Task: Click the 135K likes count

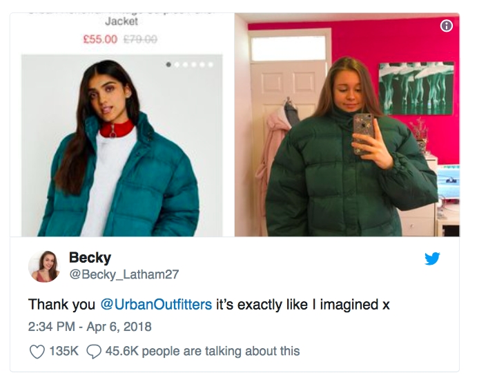Action: click(64, 351)
